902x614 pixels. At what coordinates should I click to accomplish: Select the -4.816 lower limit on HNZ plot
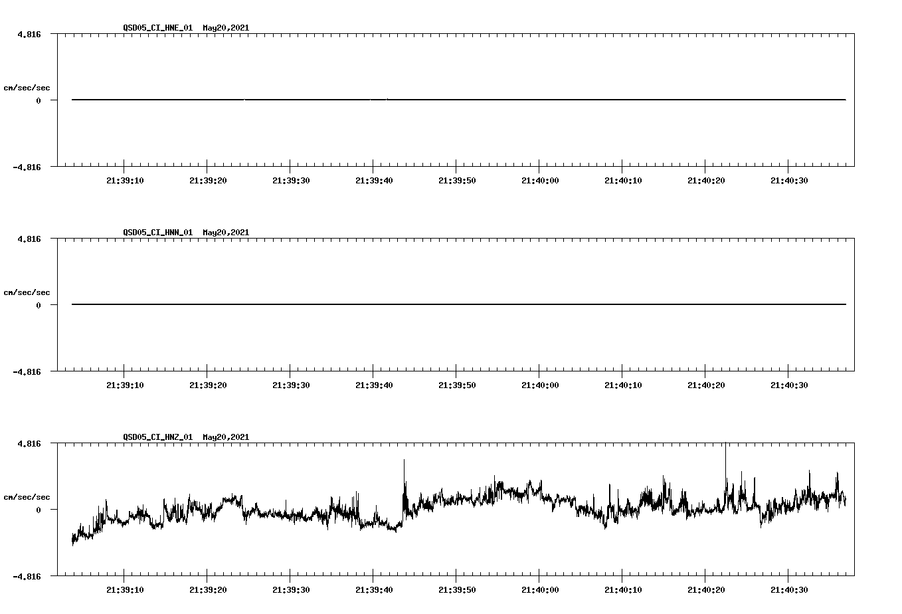[x=27, y=576]
